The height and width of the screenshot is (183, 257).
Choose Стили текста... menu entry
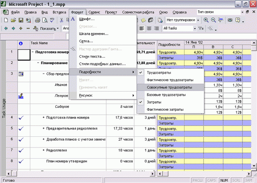[x=103, y=56]
